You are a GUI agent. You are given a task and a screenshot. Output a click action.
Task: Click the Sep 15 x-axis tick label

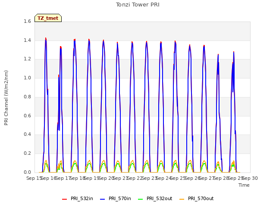[34, 178]
